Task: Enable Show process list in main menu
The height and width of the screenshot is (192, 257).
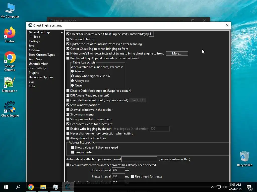Action: point(68,119)
